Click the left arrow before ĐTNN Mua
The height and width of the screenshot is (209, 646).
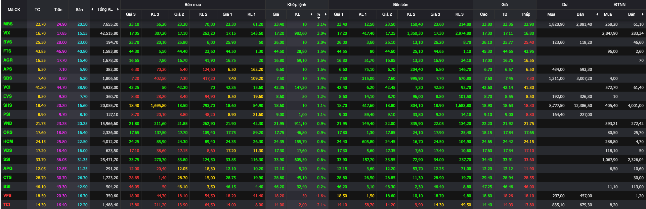pos(597,14)
